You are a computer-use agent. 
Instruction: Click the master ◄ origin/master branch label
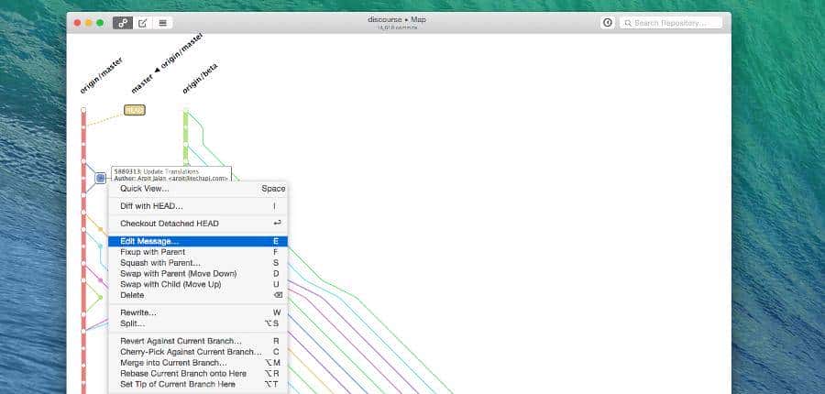[x=167, y=63]
